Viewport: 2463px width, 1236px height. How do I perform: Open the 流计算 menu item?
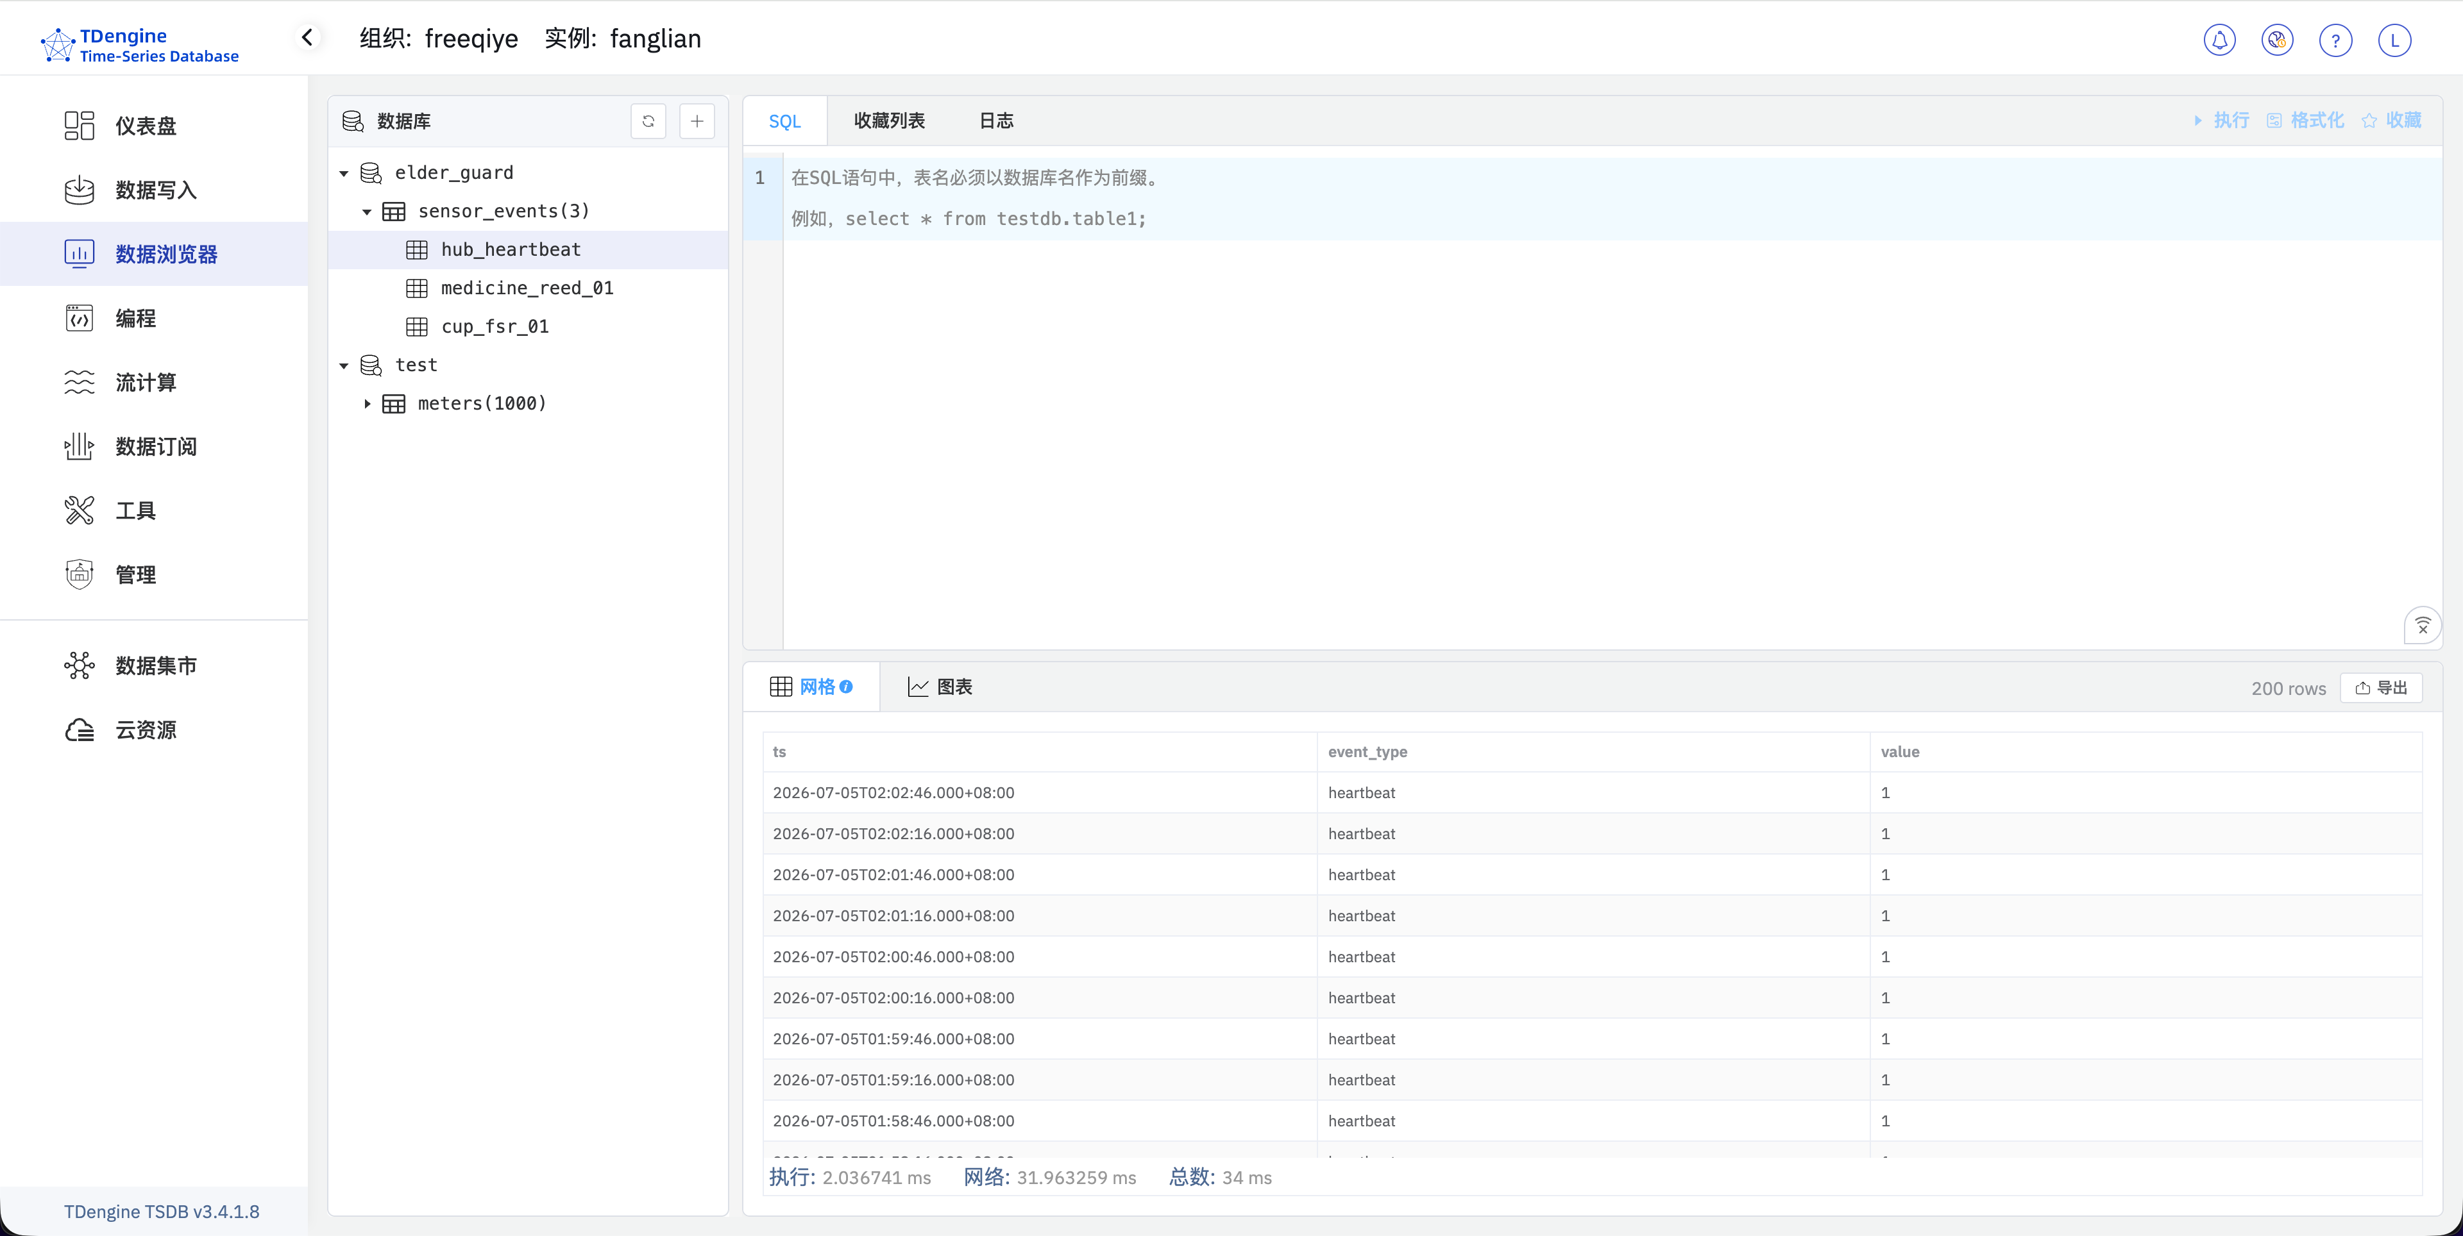point(154,381)
